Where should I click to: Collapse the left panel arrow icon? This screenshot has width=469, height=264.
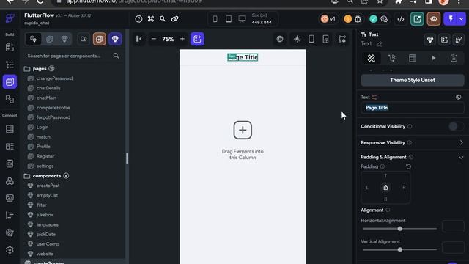(139, 39)
